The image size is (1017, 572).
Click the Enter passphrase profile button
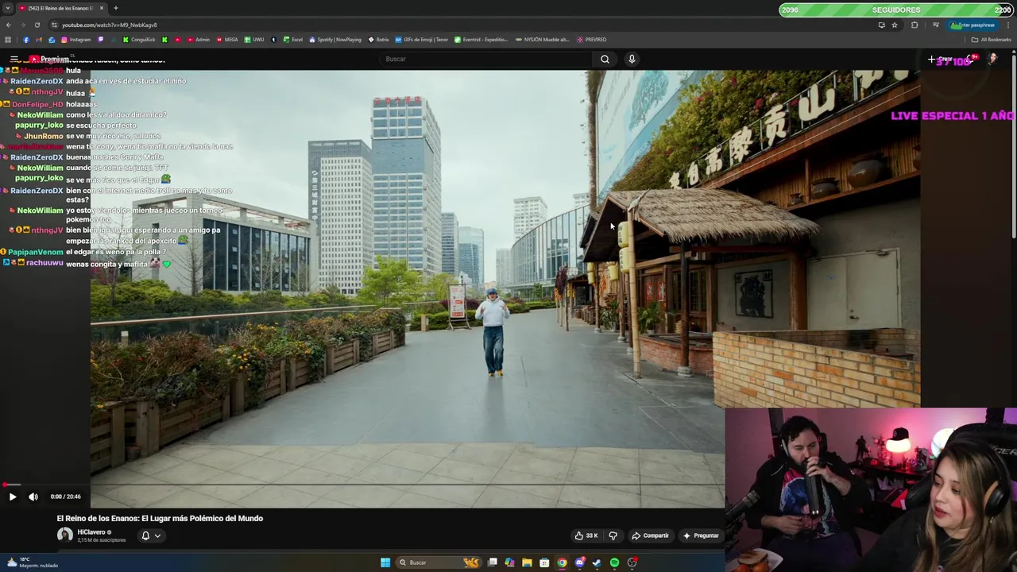coord(973,25)
